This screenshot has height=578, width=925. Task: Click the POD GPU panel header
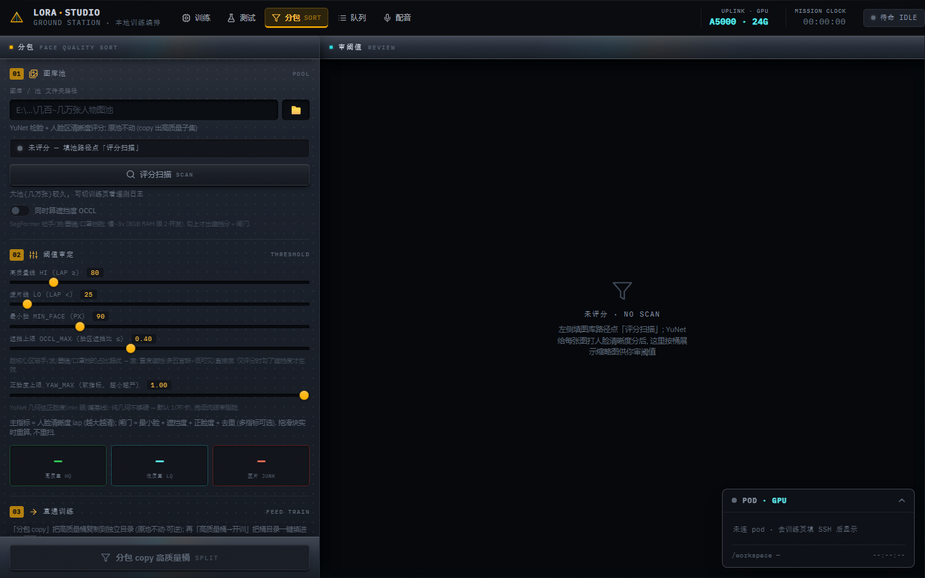818,500
